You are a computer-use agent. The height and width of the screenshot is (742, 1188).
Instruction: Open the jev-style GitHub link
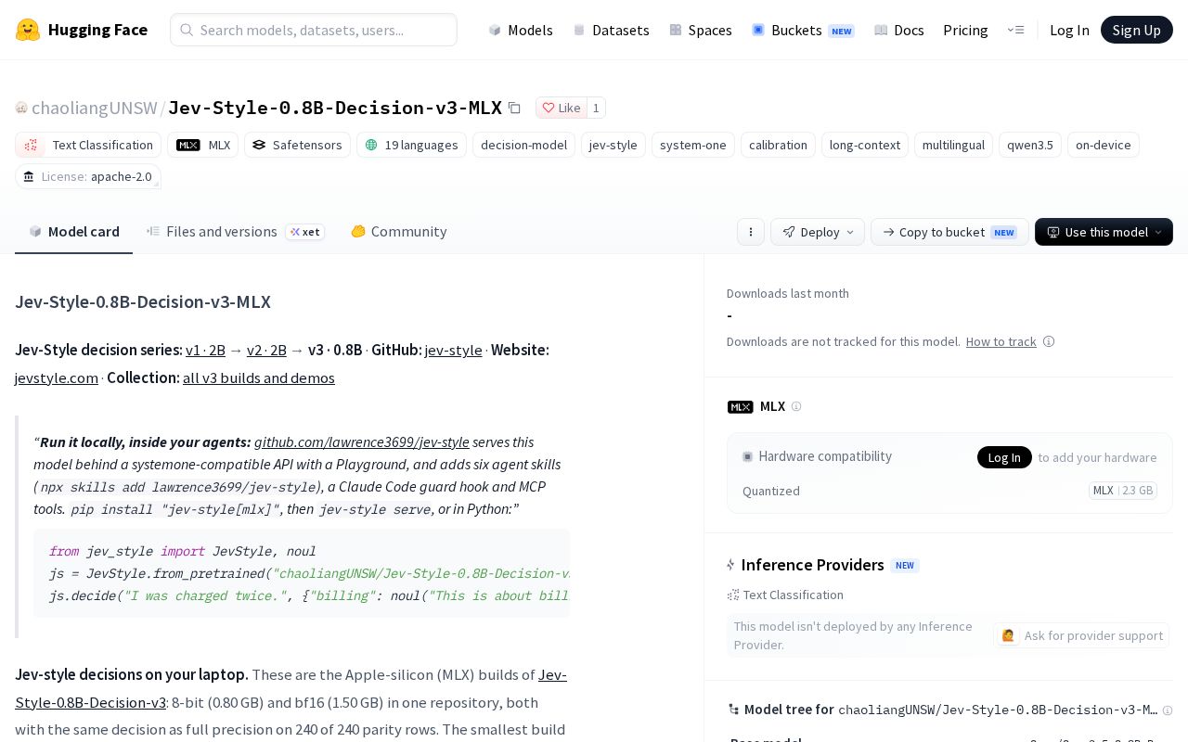pos(453,350)
